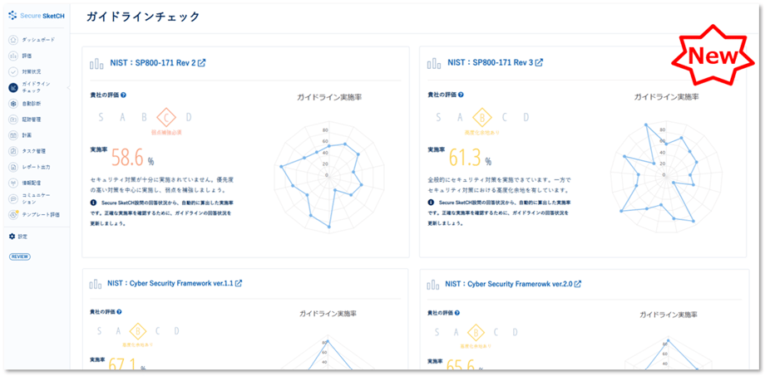The image size is (765, 376).
Task: Open 対策状況 checkmark icon in sidebar
Action: [x=12, y=71]
